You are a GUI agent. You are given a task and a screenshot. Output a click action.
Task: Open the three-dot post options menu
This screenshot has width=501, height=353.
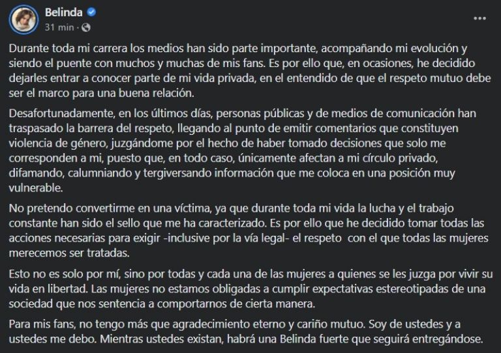tap(479, 18)
